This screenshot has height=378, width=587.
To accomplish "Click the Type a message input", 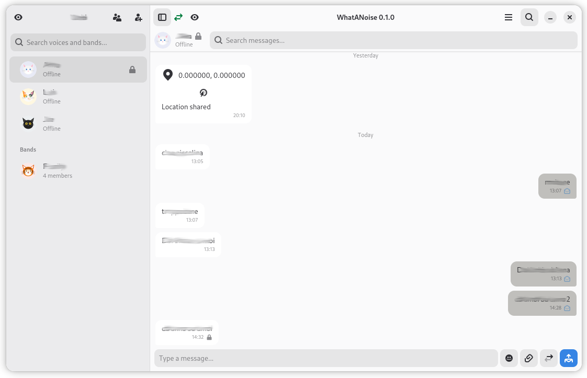I will coord(326,358).
